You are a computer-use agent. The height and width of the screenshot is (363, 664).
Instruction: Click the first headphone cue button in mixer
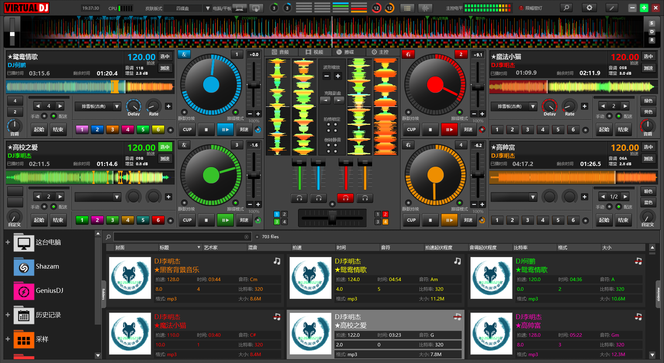click(299, 198)
